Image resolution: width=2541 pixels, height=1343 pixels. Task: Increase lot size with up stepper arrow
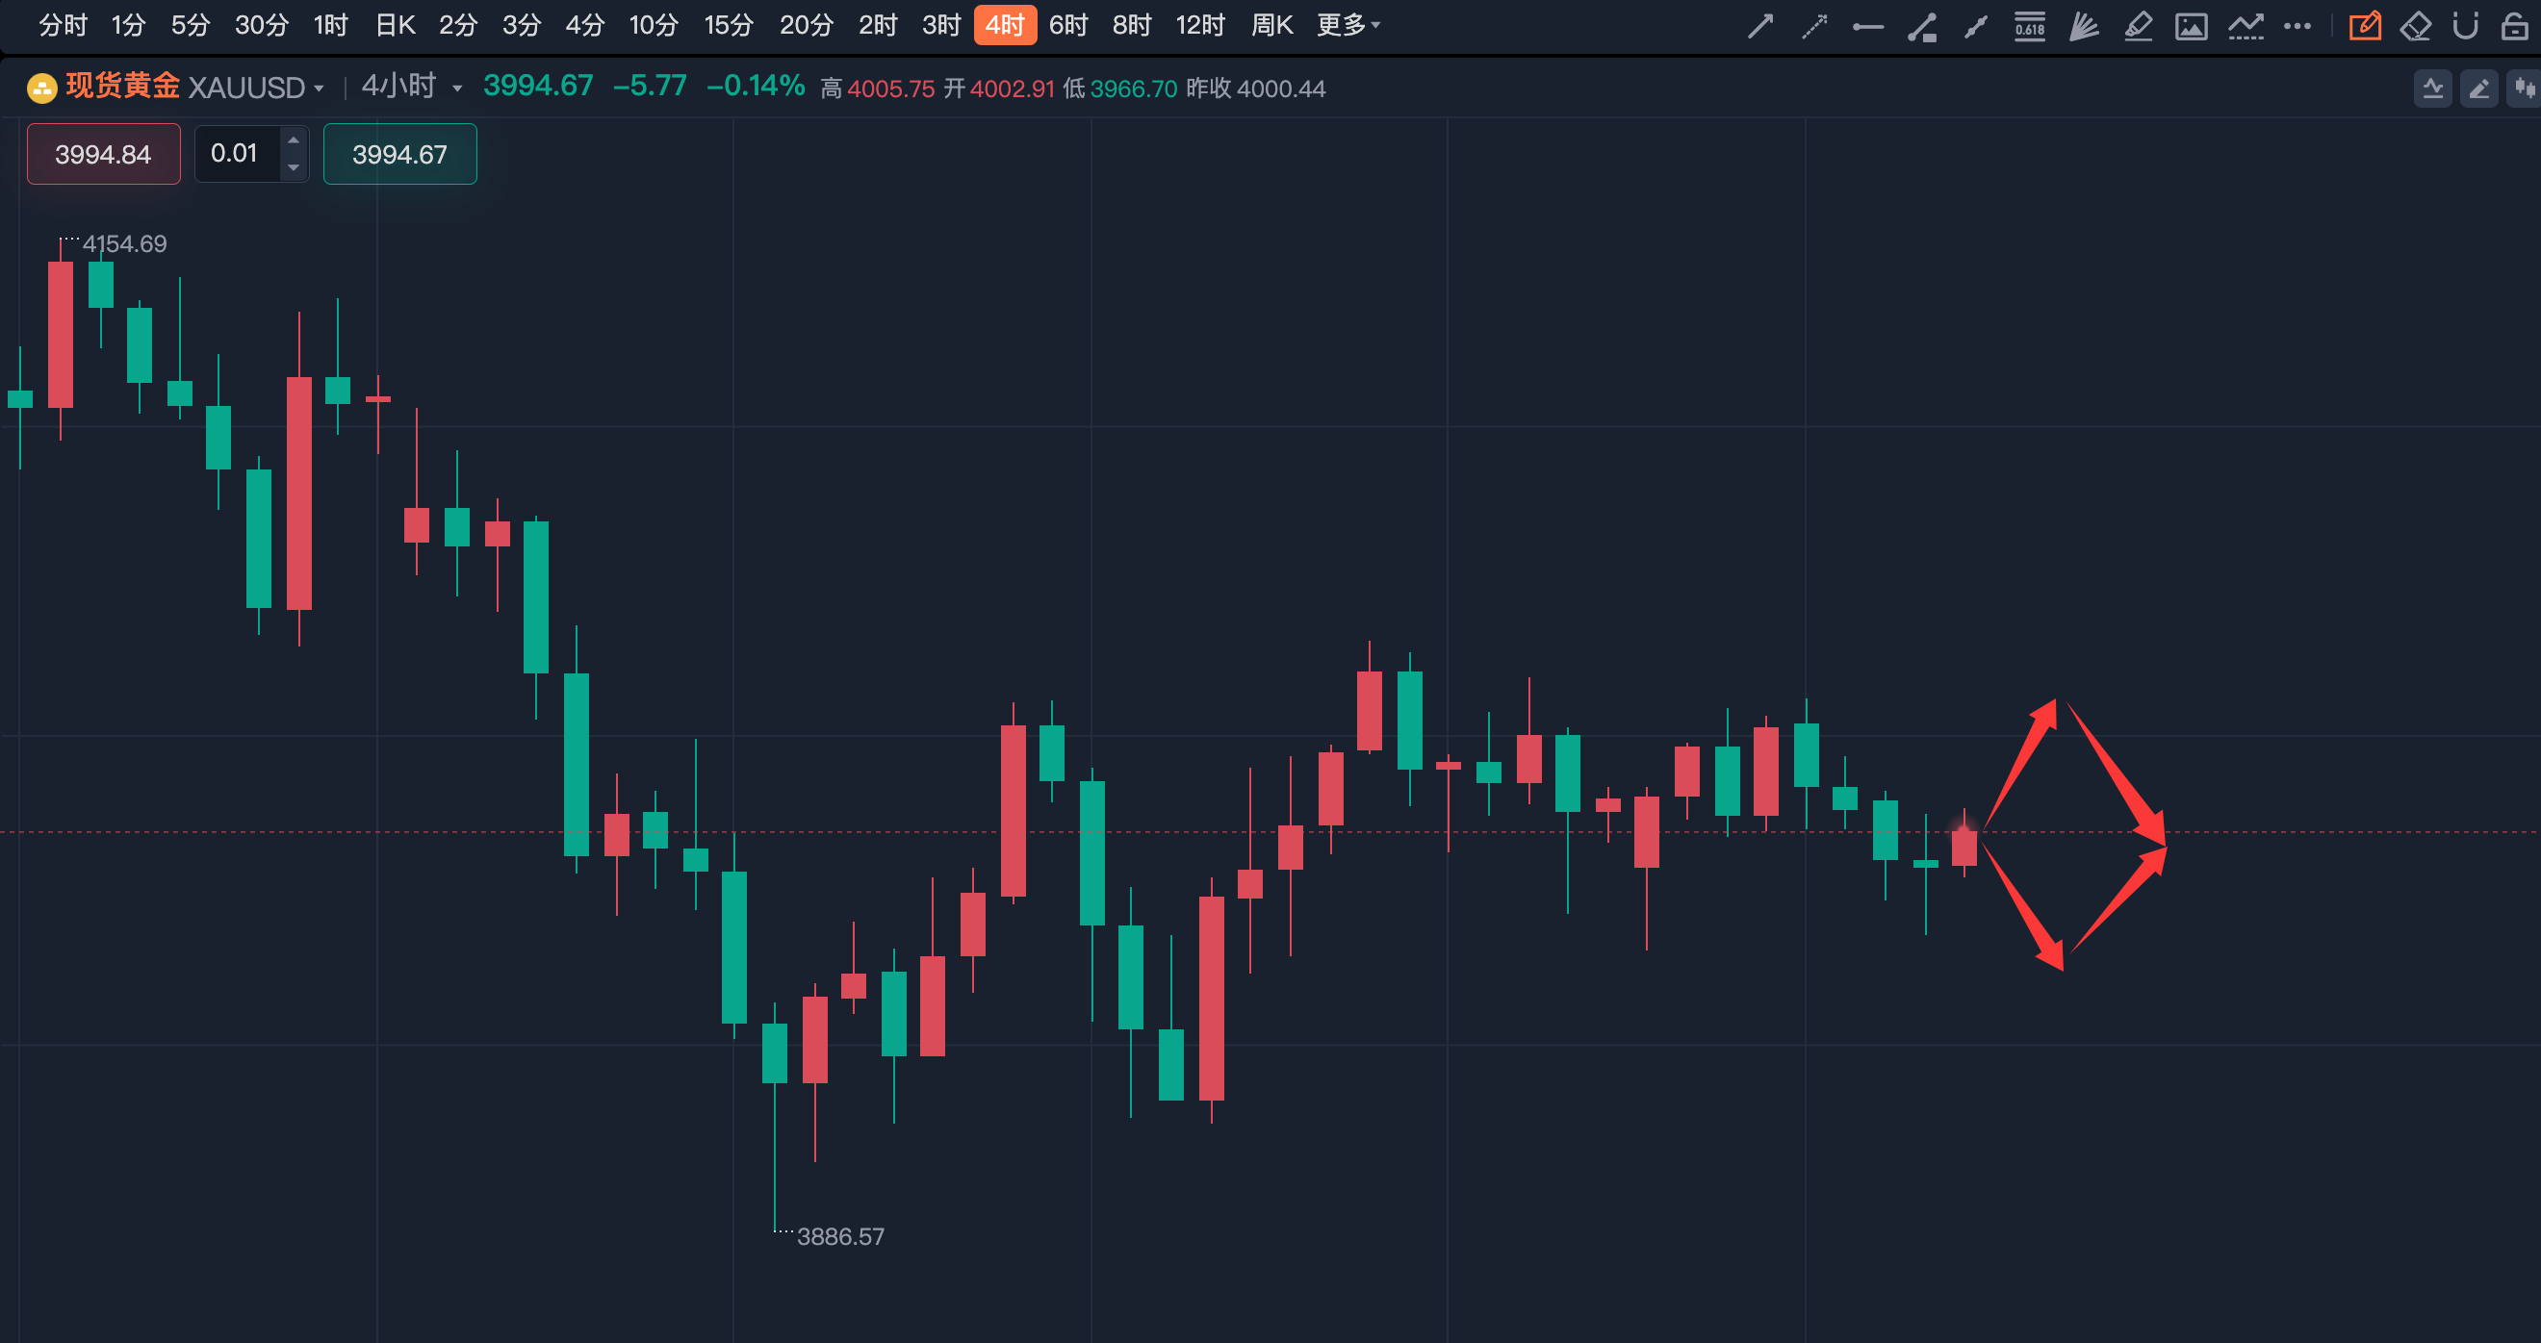pos(293,140)
